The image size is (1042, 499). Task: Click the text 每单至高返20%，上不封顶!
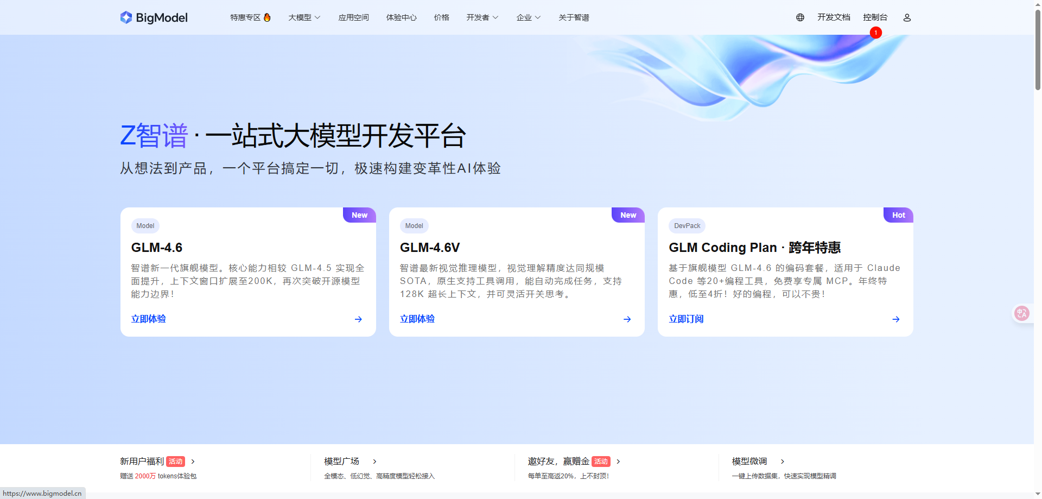[568, 476]
